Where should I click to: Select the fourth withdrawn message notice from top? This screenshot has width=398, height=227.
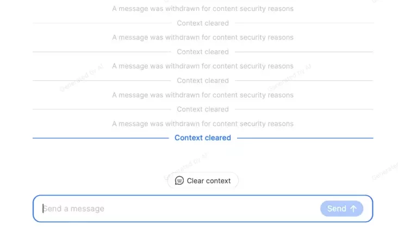(x=203, y=95)
